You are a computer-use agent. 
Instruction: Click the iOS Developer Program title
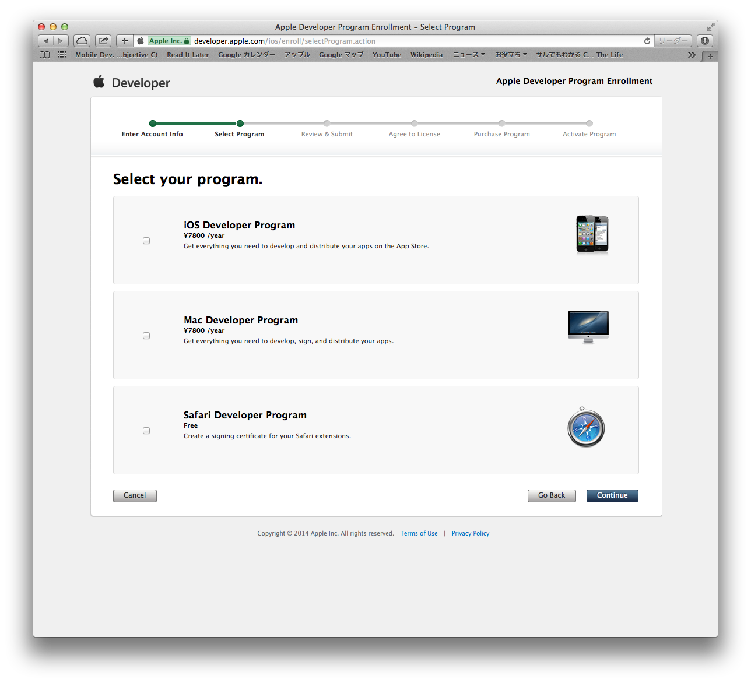240,225
